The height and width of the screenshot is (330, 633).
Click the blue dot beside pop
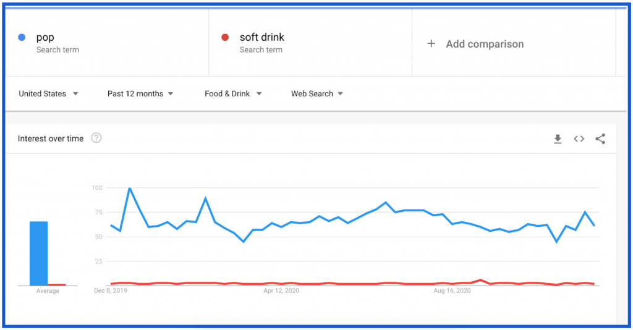22,38
